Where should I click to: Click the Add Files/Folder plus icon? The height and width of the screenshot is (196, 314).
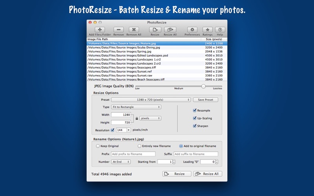100,30
